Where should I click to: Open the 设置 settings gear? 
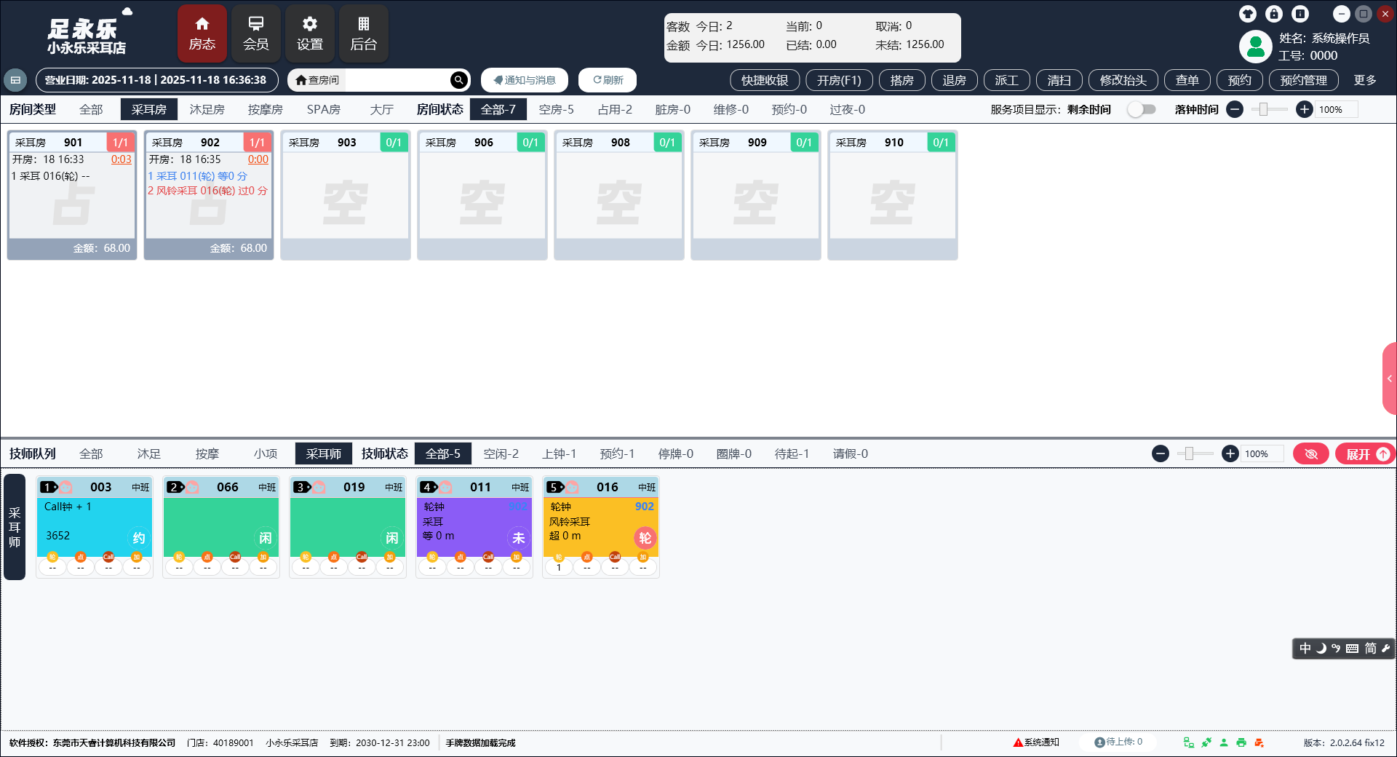pos(309,33)
